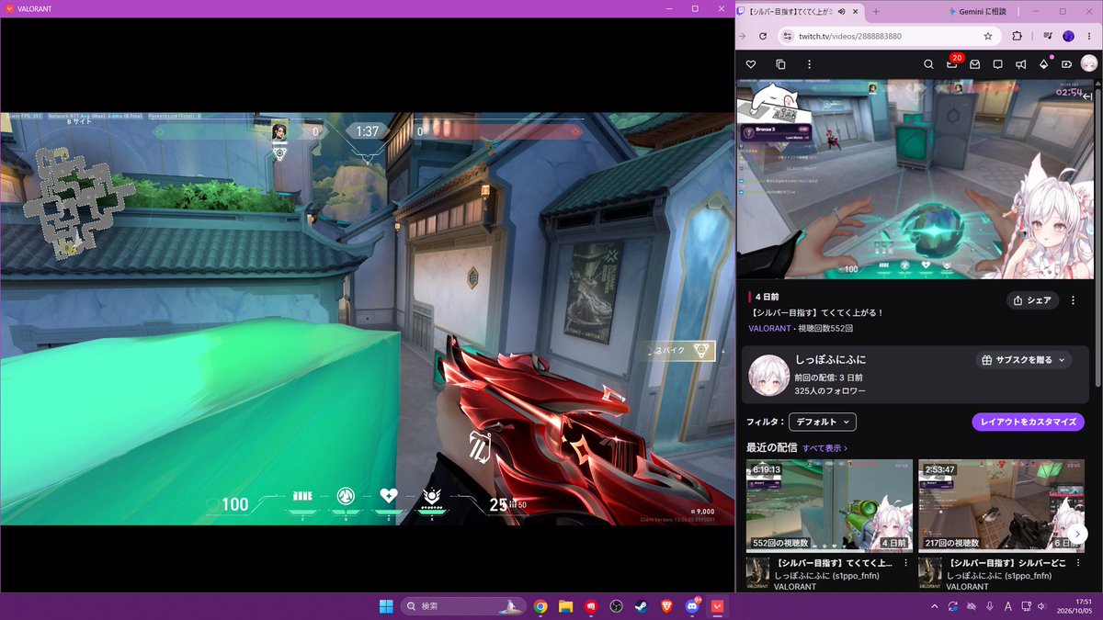
Task: Open a new Chrome tab
Action: click(x=875, y=11)
